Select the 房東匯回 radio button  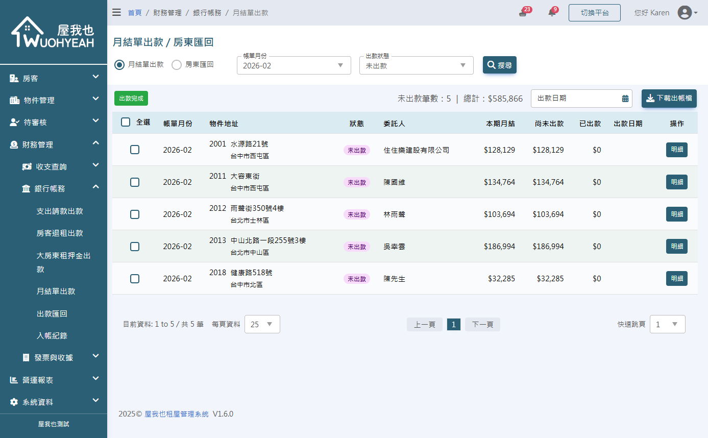click(x=176, y=65)
